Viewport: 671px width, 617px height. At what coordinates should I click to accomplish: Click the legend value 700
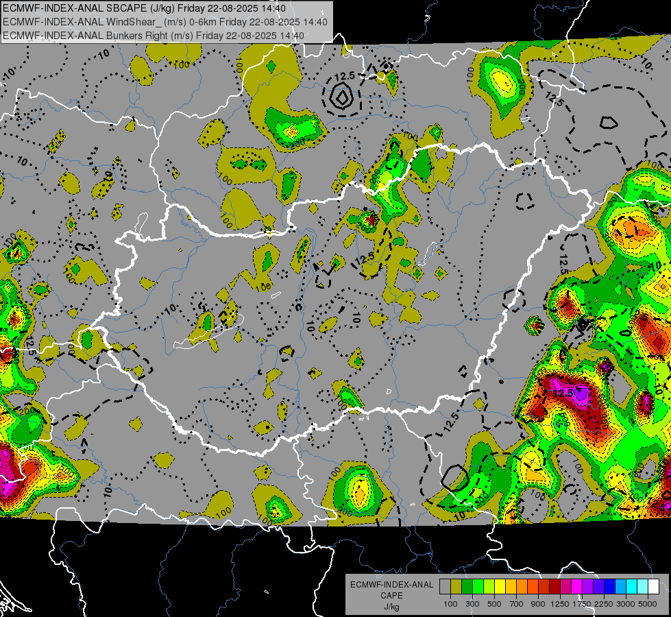pos(517,604)
